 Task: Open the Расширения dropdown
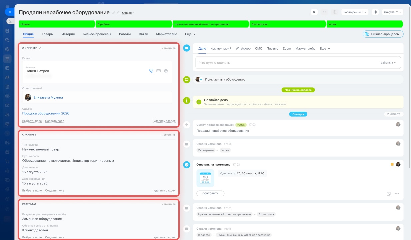355,12
